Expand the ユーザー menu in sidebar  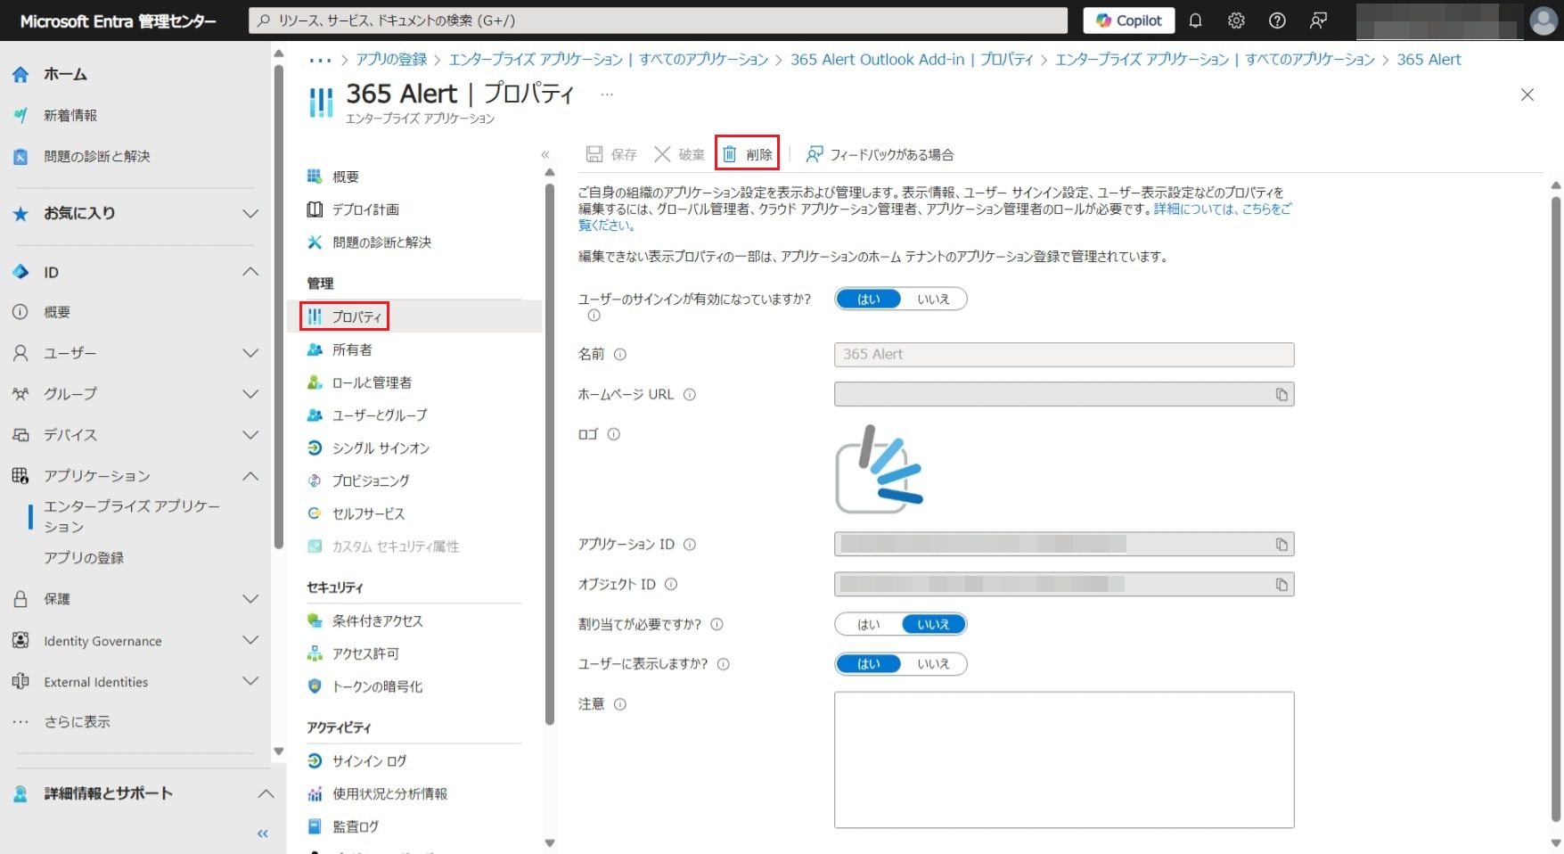250,354
